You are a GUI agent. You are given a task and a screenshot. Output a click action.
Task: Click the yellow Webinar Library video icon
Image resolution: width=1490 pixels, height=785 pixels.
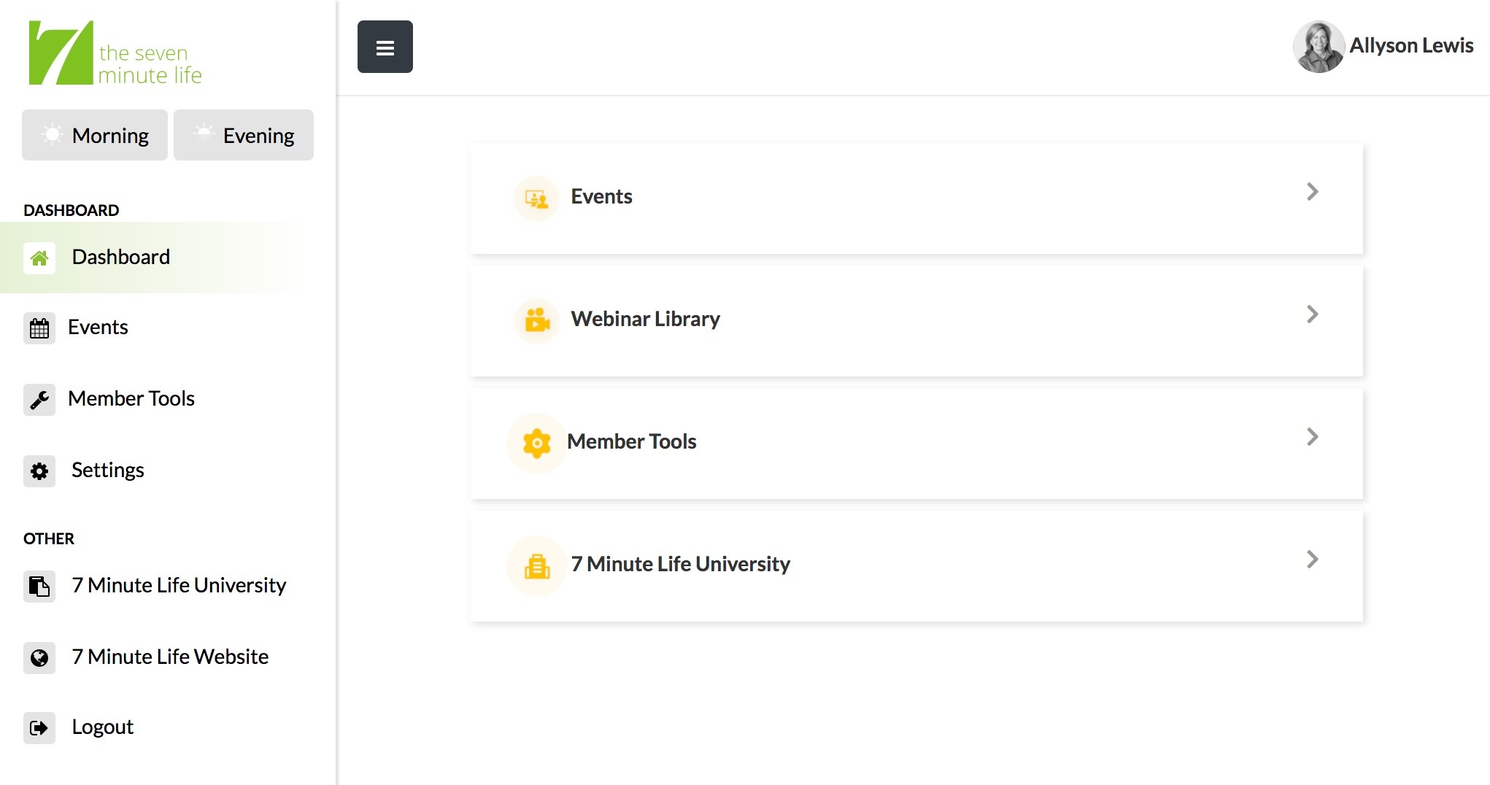point(537,320)
